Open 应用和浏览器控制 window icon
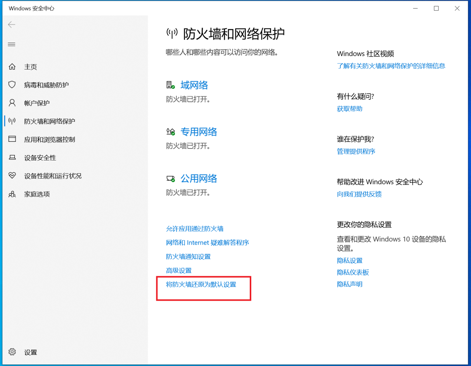The image size is (471, 366). coord(12,139)
